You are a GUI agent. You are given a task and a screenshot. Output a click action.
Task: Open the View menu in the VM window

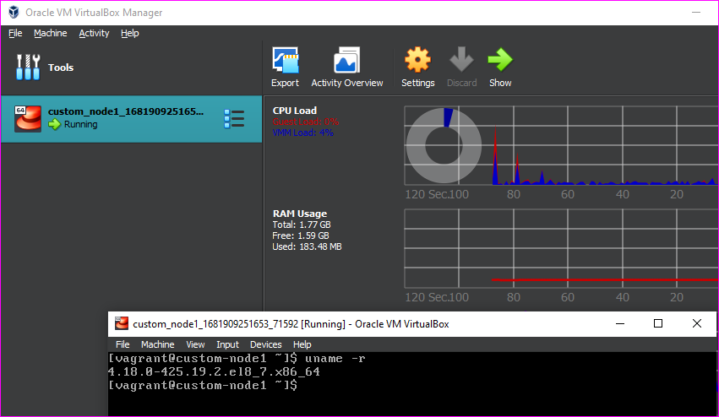[x=195, y=344]
